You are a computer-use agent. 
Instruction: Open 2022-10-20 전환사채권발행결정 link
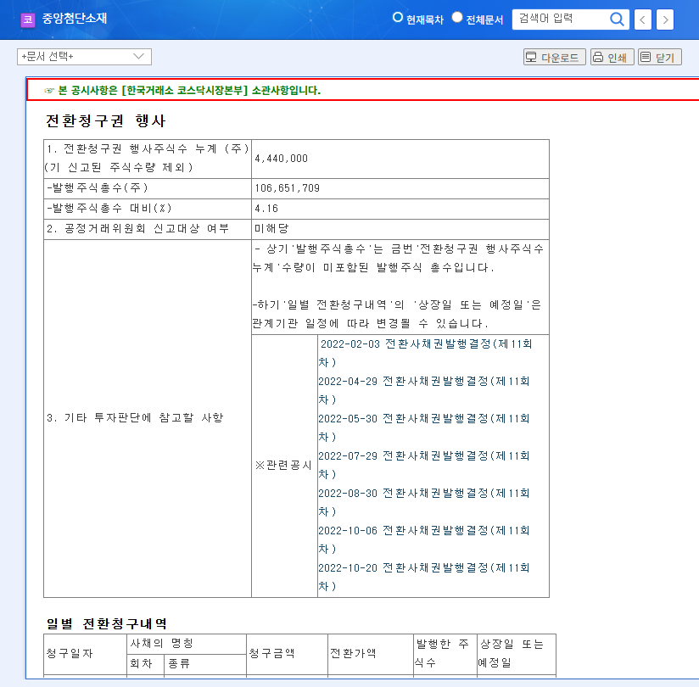pos(424,577)
